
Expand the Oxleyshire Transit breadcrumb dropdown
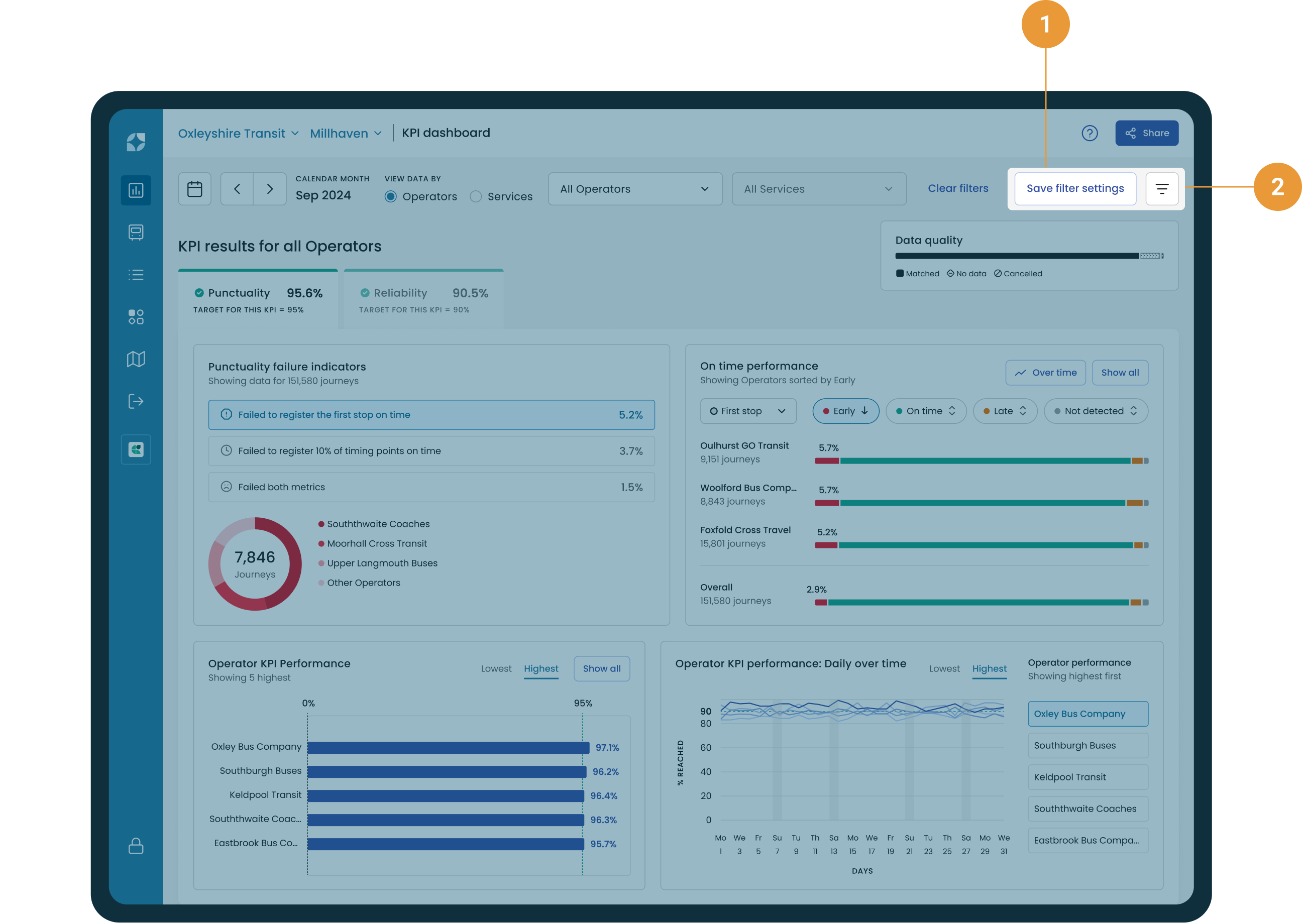pos(238,133)
